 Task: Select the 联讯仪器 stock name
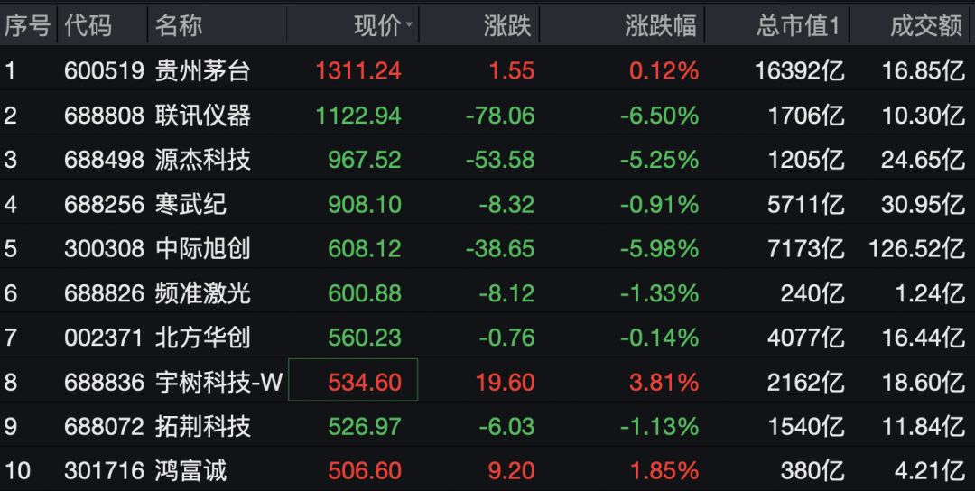pos(203,116)
